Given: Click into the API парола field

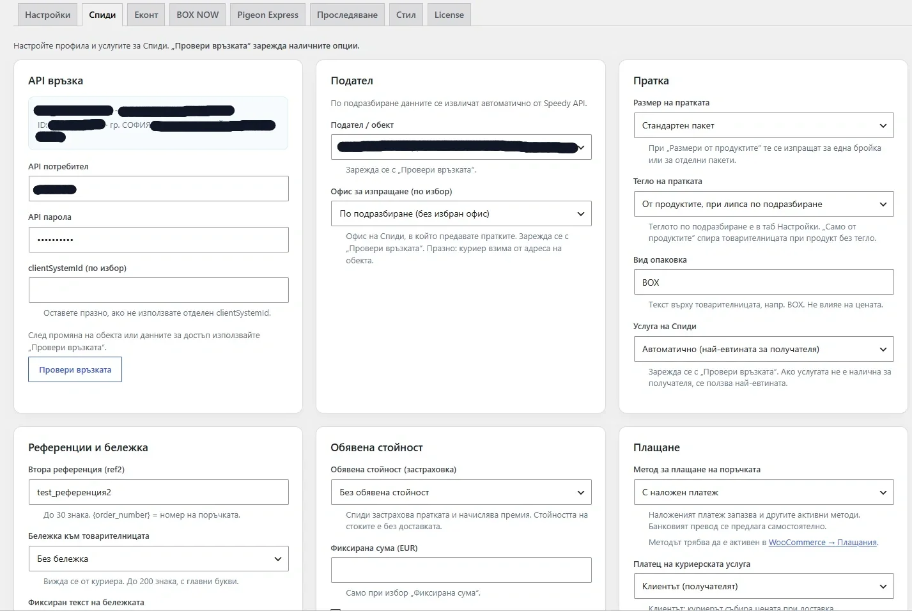Looking at the screenshot, I should point(158,240).
